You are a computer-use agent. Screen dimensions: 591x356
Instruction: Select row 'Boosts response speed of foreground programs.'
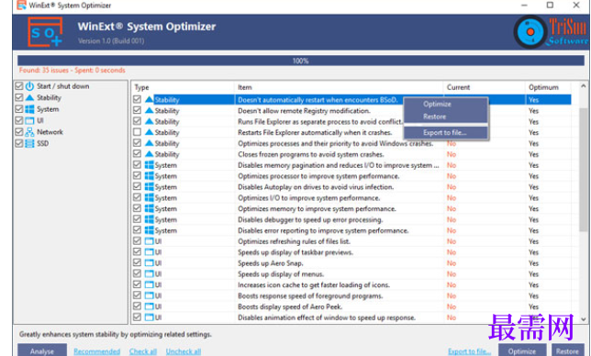tap(351, 295)
